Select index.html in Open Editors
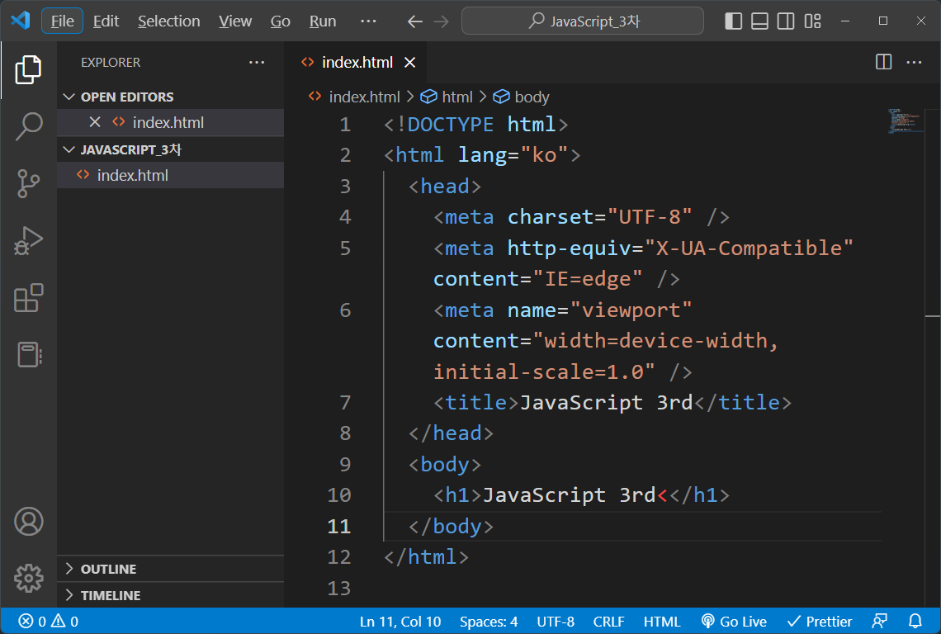Image resolution: width=941 pixels, height=634 pixels. (x=170, y=122)
